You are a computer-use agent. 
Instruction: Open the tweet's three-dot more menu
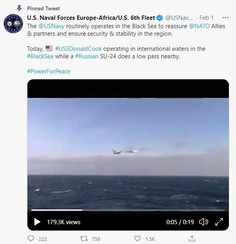coord(225,18)
